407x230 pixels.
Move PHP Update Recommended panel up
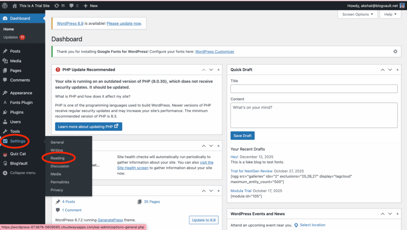click(204, 70)
